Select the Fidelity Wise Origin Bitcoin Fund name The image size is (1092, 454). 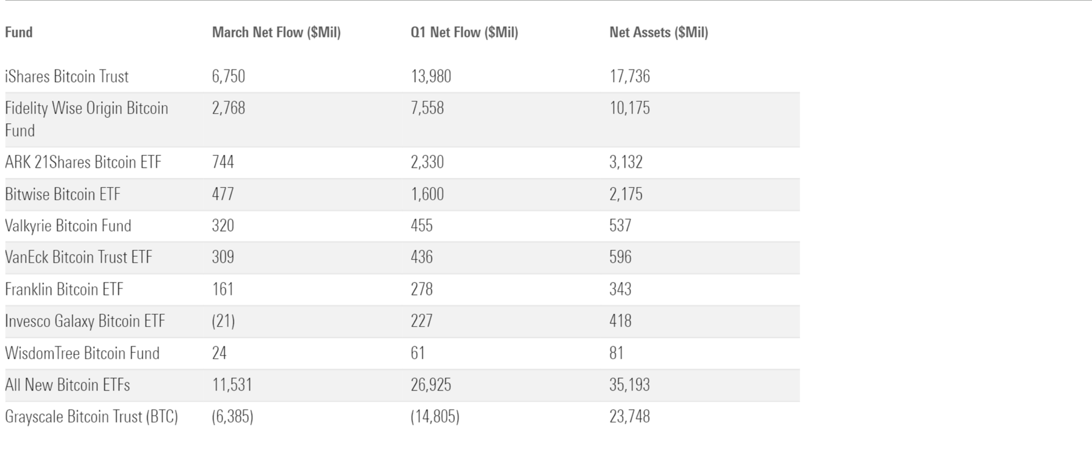click(86, 119)
